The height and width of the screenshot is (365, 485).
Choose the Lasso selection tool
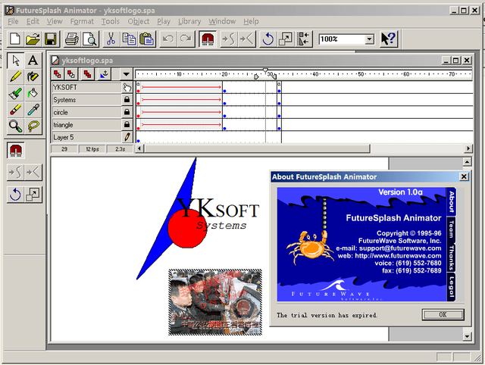point(33,126)
